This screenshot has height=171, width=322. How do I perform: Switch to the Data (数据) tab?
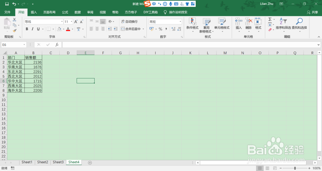(78, 12)
